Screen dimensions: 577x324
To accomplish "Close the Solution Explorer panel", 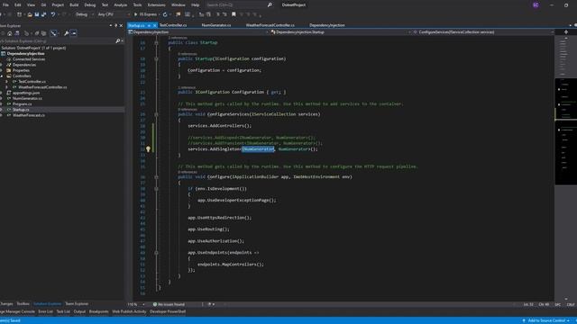I will (121, 25).
